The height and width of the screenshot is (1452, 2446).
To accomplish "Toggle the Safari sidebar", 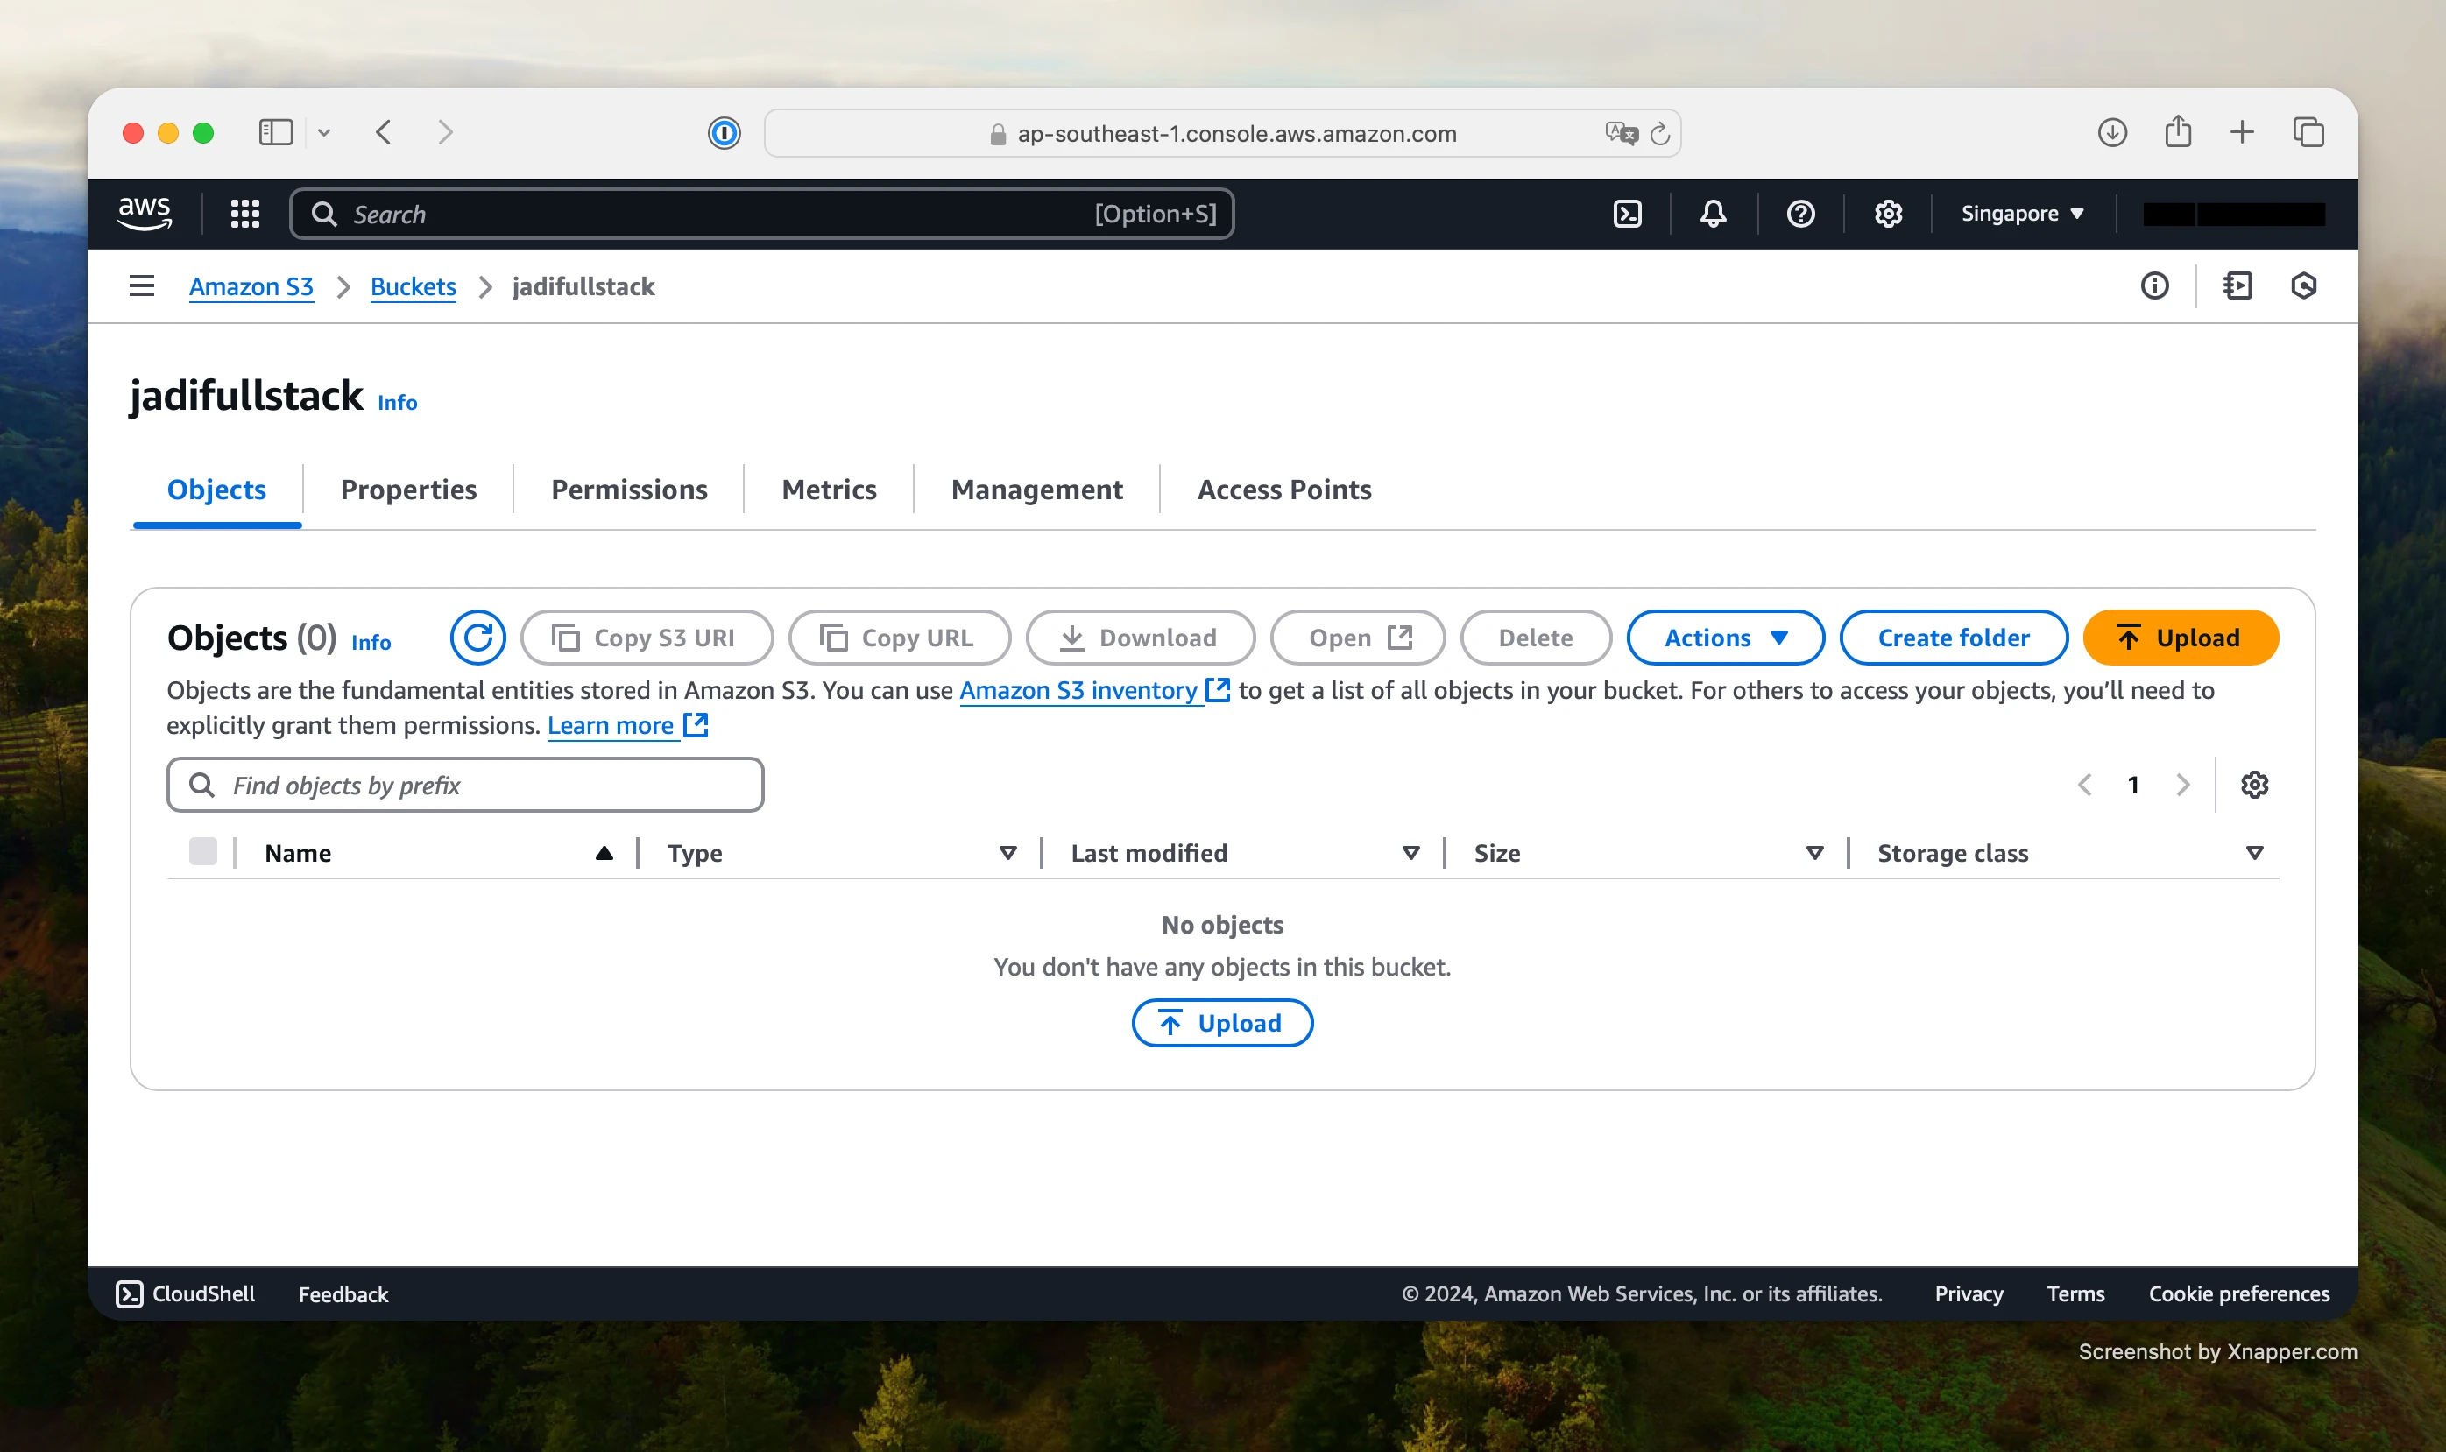I will point(276,132).
